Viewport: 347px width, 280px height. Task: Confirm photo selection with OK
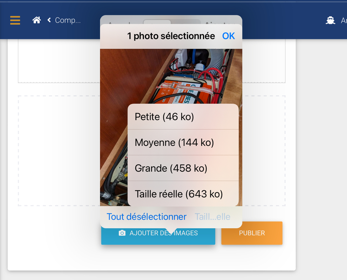point(228,36)
